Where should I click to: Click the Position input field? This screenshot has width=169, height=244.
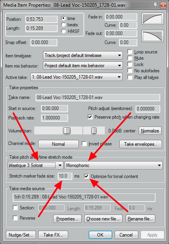click(x=41, y=19)
